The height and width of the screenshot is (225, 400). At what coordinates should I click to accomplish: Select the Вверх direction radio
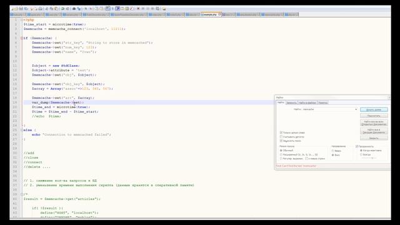(333, 151)
